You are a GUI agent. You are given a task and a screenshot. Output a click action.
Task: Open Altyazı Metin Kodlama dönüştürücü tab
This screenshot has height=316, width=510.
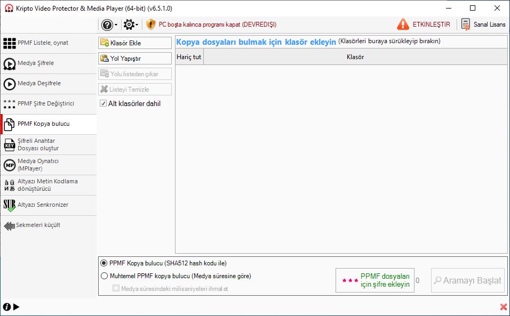point(49,185)
